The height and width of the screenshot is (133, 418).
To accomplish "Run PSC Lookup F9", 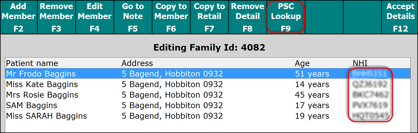I will coord(286,17).
